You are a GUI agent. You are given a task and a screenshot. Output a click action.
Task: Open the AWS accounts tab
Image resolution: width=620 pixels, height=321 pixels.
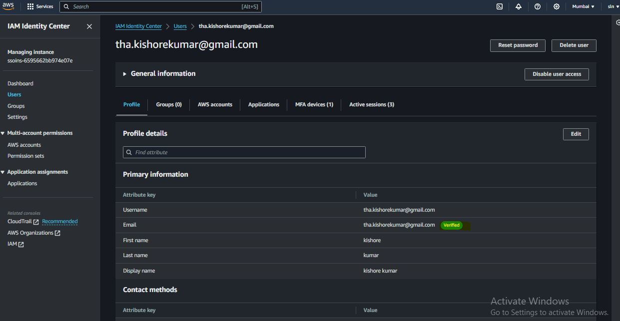pyautogui.click(x=215, y=104)
